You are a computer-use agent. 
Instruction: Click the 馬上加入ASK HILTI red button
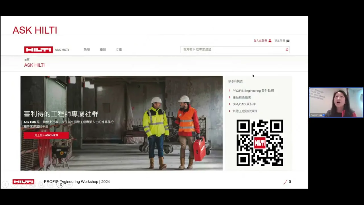46,135
